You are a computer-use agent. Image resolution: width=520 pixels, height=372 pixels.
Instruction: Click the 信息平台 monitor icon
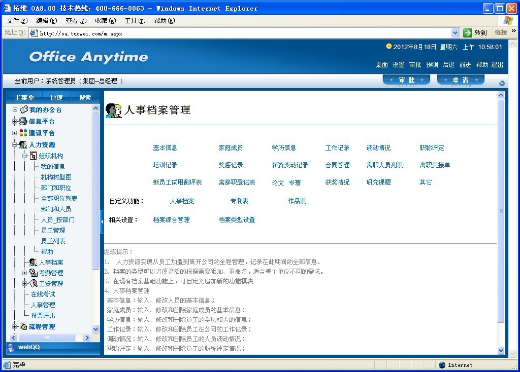pos(23,121)
